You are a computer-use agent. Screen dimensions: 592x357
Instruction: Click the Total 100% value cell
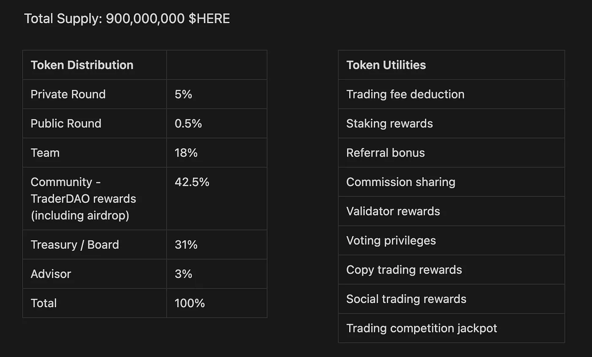[x=217, y=303]
